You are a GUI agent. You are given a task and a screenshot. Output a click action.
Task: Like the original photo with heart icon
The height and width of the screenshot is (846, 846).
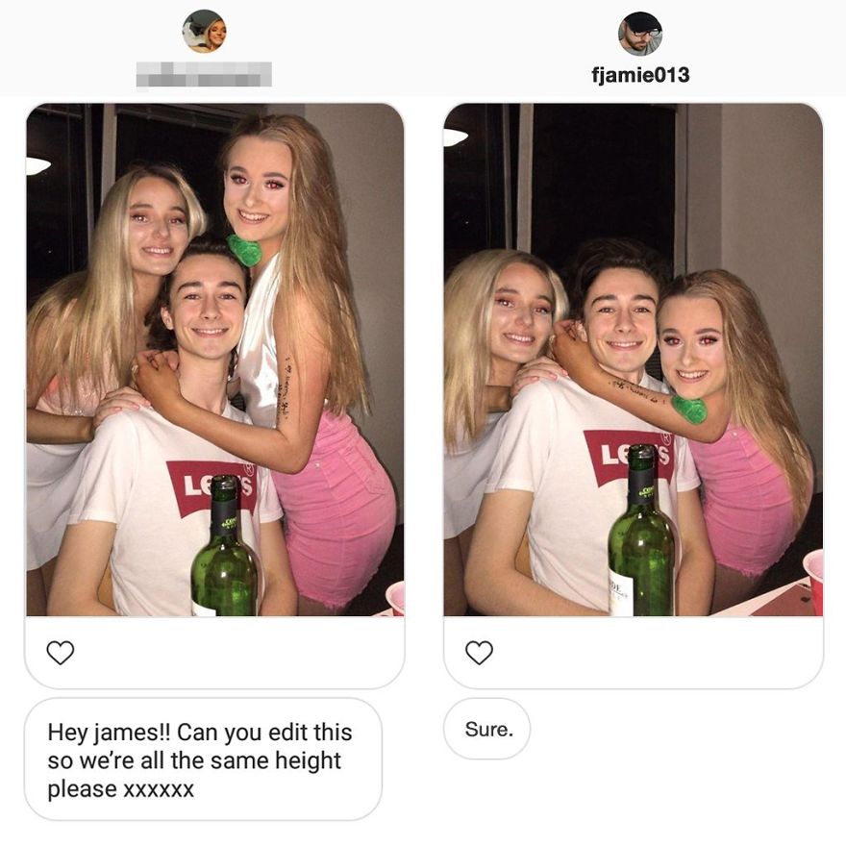pos(60,653)
